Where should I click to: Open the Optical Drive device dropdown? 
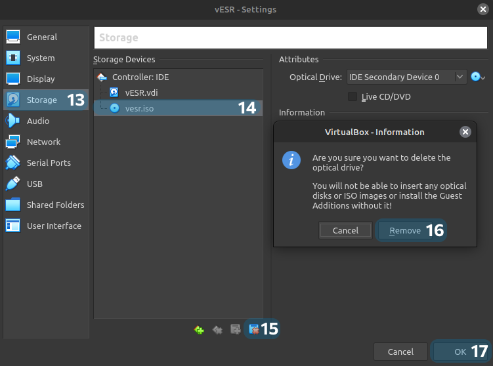406,77
